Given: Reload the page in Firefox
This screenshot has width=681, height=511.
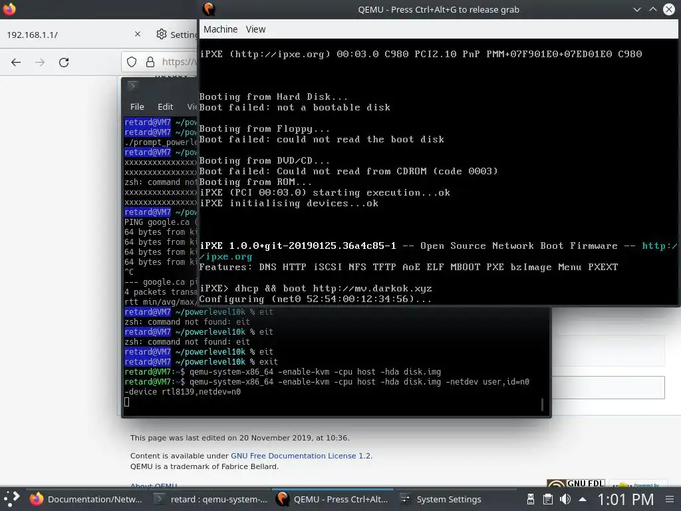Looking at the screenshot, I should click(x=64, y=62).
